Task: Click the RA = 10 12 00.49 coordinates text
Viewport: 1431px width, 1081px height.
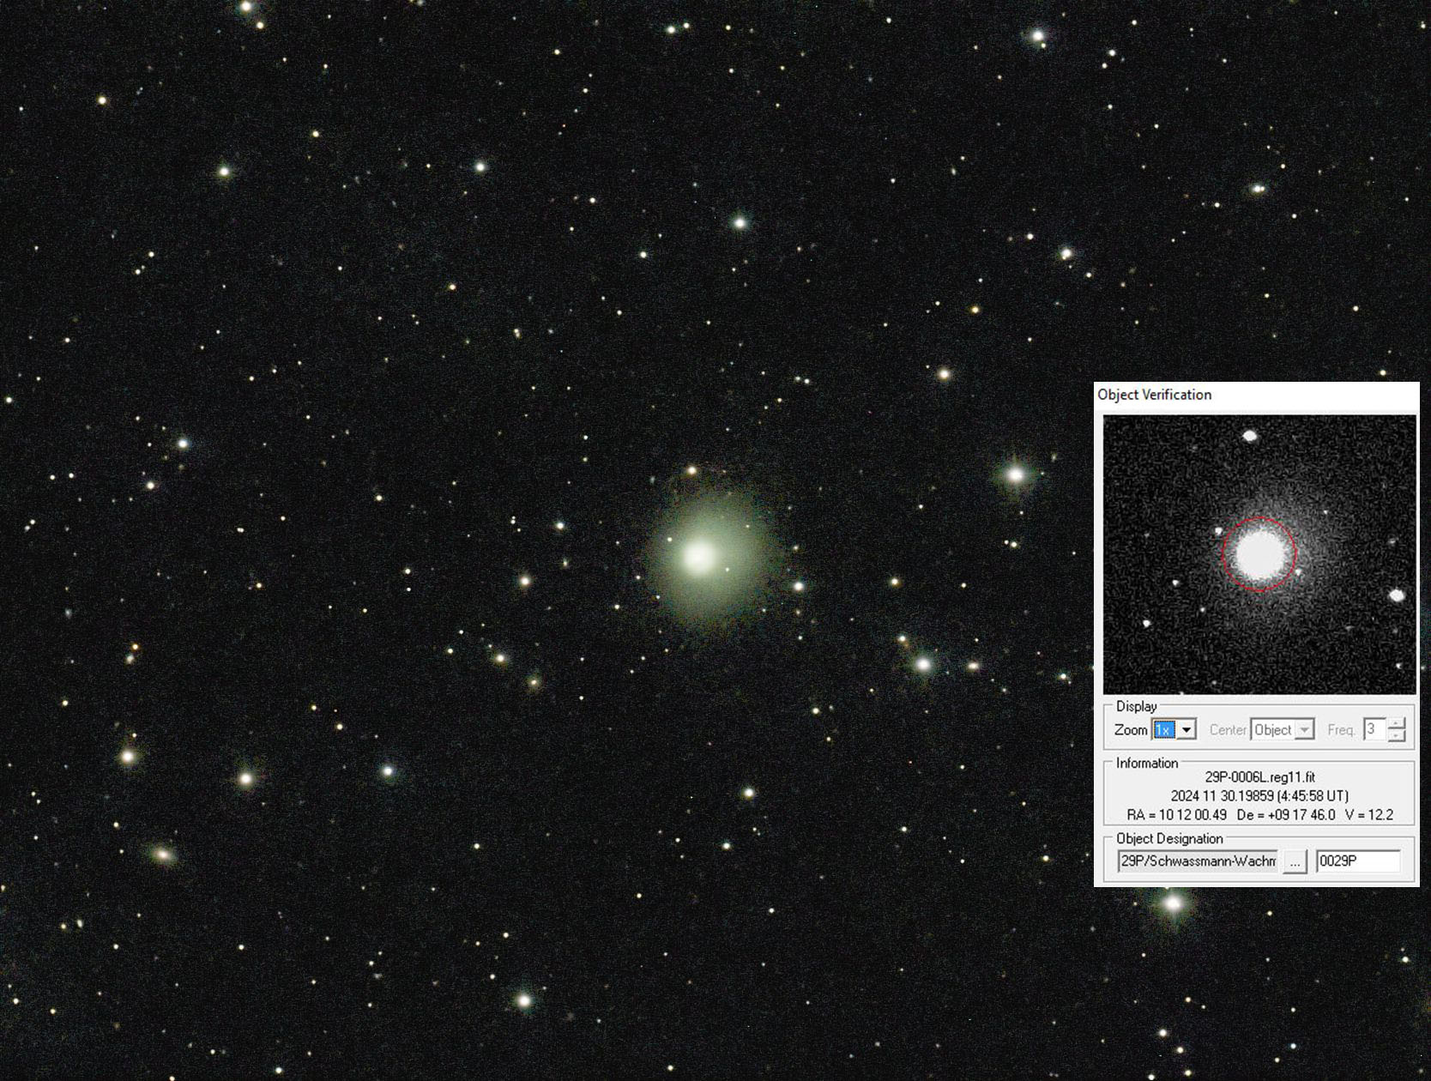Action: [1176, 815]
